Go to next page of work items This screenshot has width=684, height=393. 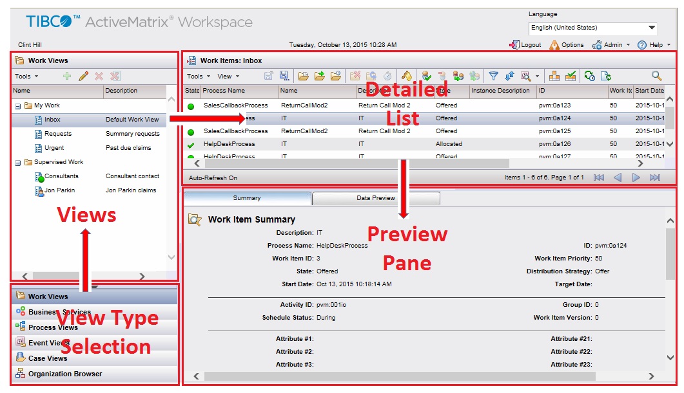coord(636,178)
